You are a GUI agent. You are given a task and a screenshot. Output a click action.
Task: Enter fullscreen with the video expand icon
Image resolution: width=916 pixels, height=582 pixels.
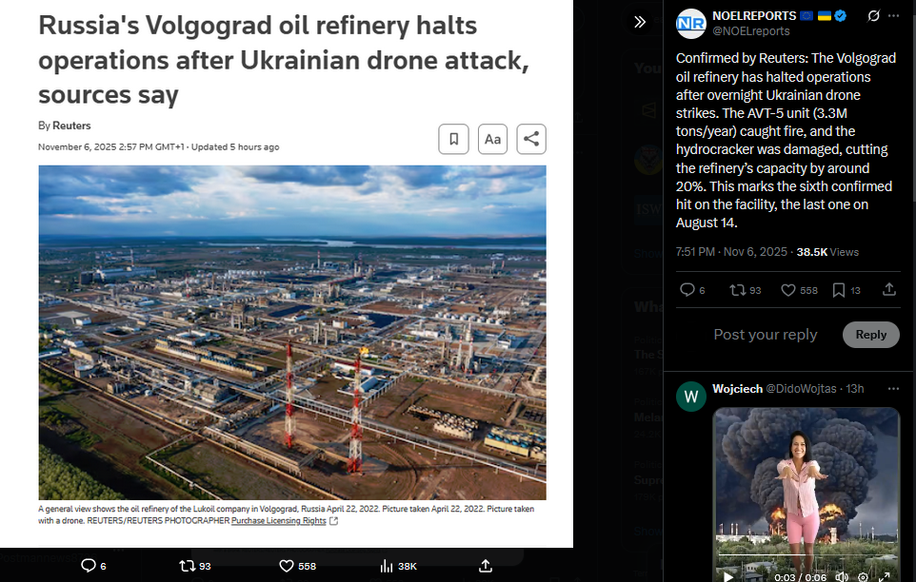[885, 576]
